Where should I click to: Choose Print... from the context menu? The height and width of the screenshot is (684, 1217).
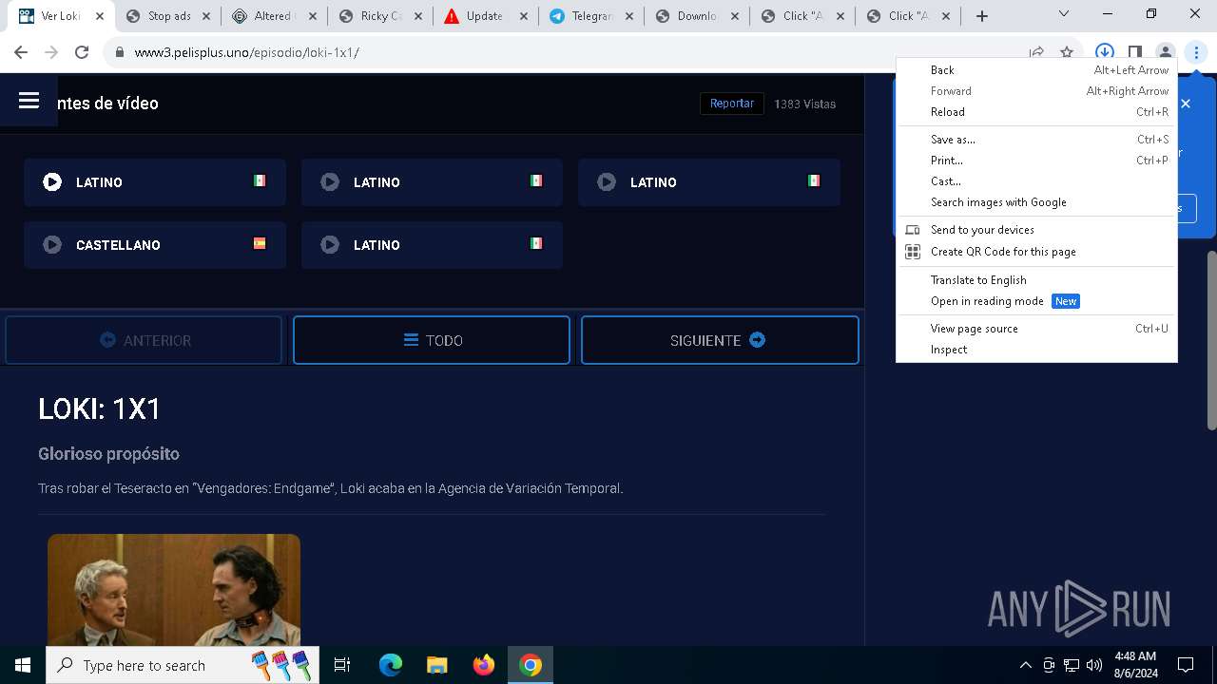1036,161
